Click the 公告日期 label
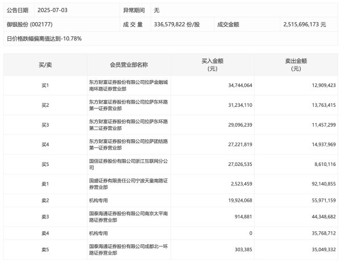The image size is (341, 262). (x=18, y=10)
